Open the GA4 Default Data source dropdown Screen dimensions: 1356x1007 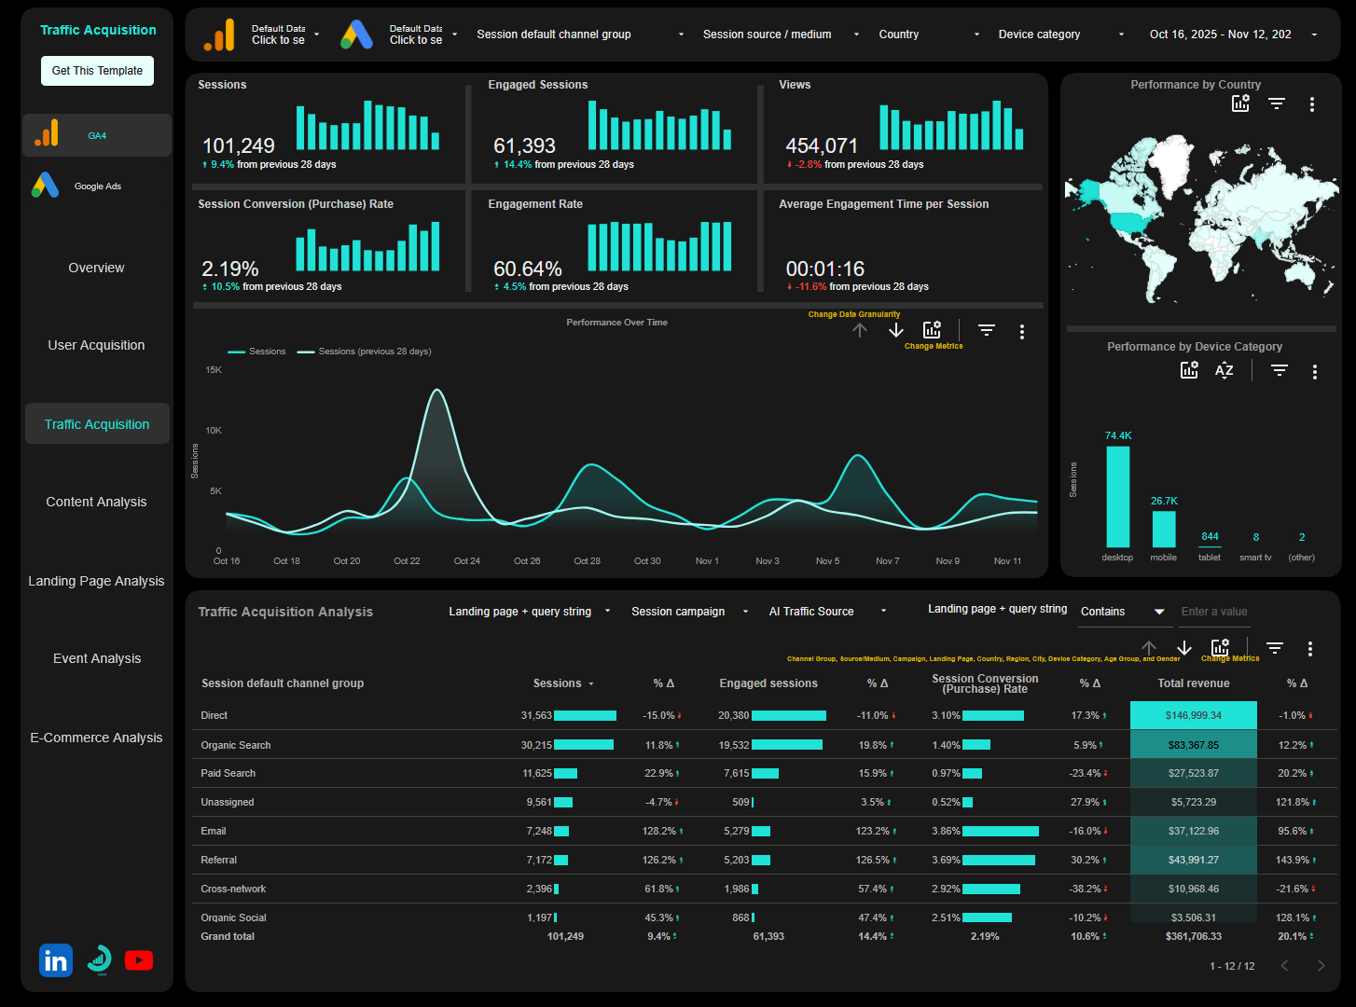285,34
